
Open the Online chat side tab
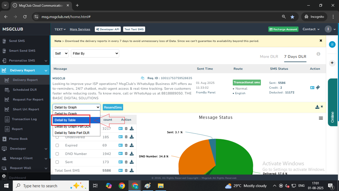click(333, 102)
